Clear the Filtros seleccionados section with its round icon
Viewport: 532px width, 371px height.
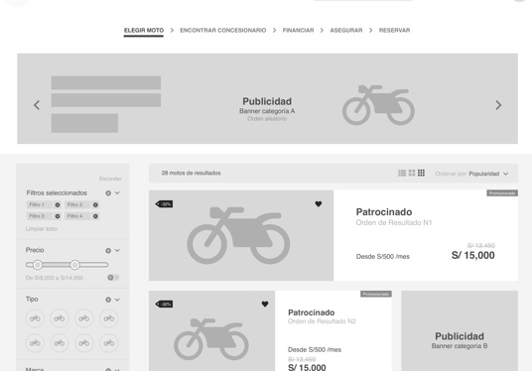(108, 193)
